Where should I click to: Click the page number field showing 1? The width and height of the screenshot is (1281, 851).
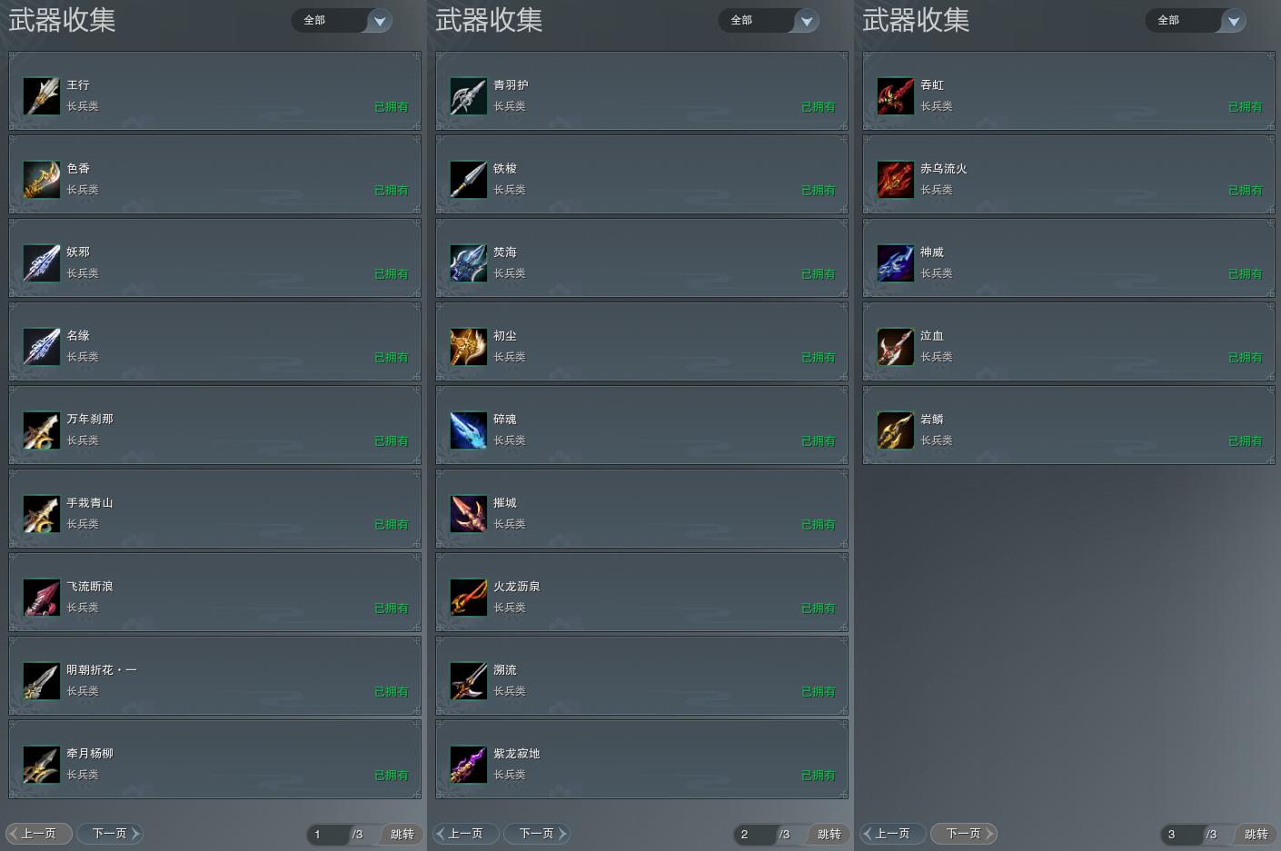coord(327,834)
